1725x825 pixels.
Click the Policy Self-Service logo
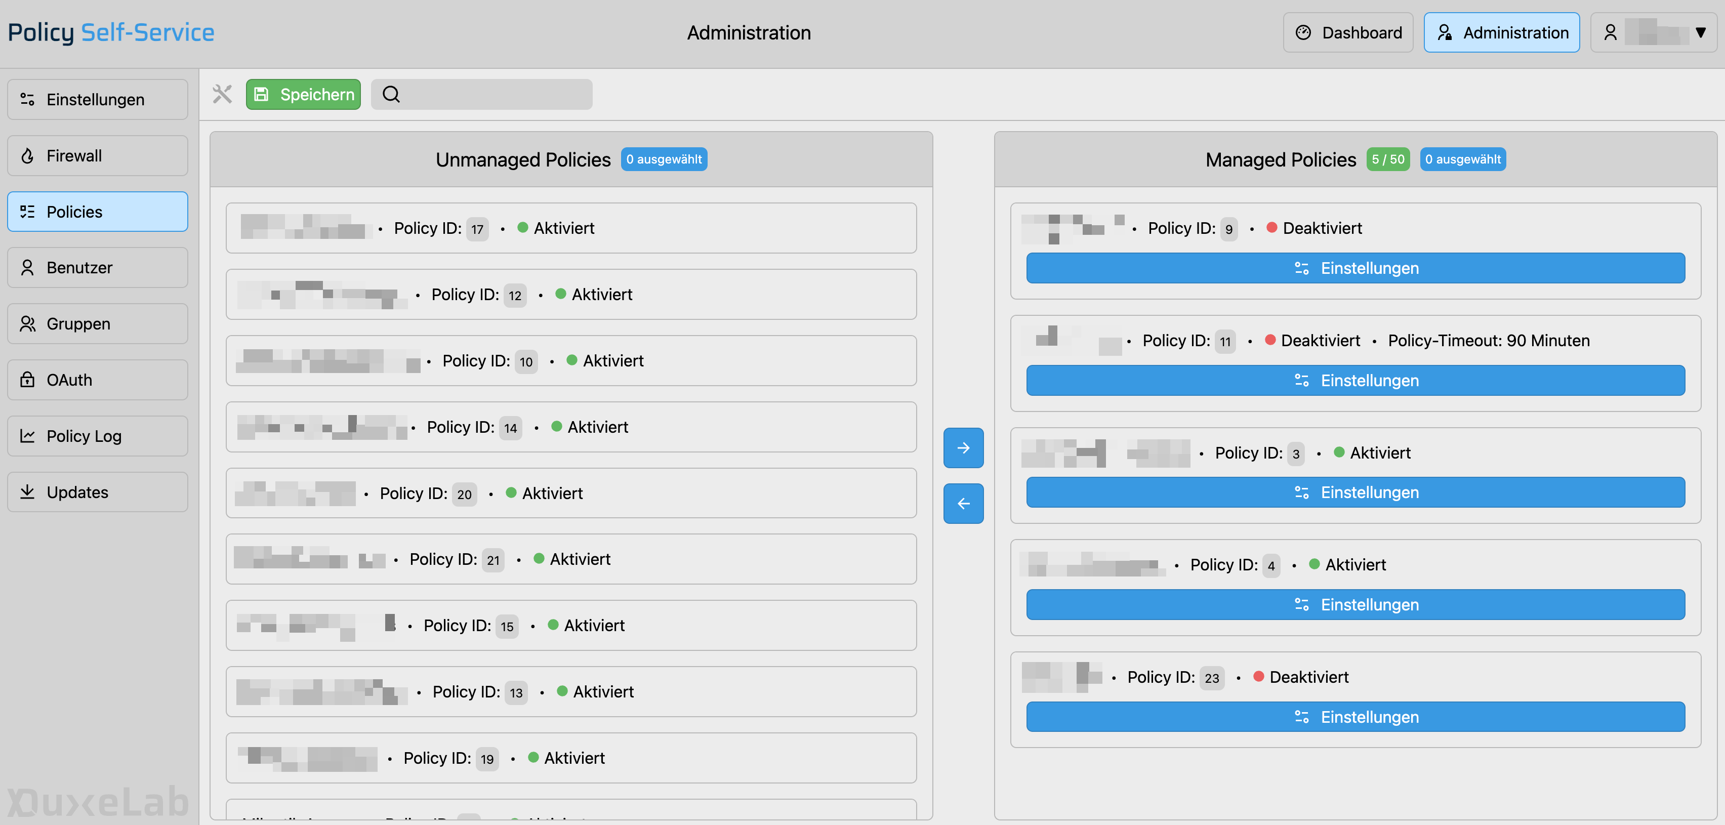[x=110, y=32]
